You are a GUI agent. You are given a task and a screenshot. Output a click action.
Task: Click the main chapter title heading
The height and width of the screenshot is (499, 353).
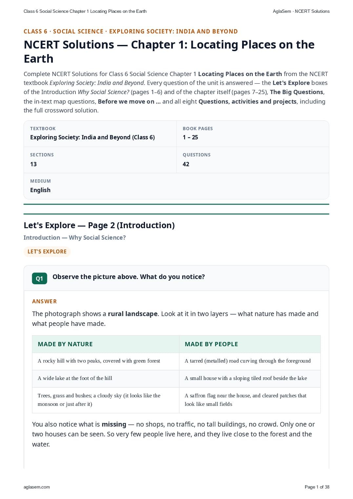pyautogui.click(x=169, y=51)
